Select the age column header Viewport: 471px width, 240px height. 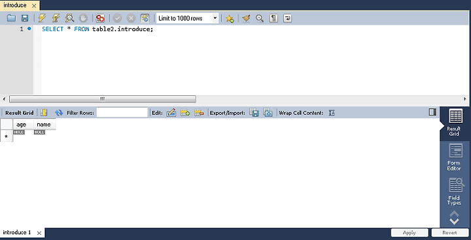point(23,125)
